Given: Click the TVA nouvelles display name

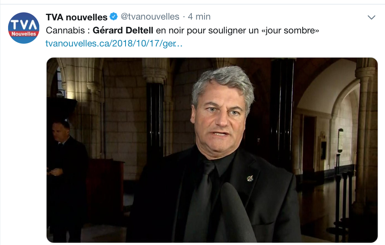Looking at the screenshot, I should [77, 17].
